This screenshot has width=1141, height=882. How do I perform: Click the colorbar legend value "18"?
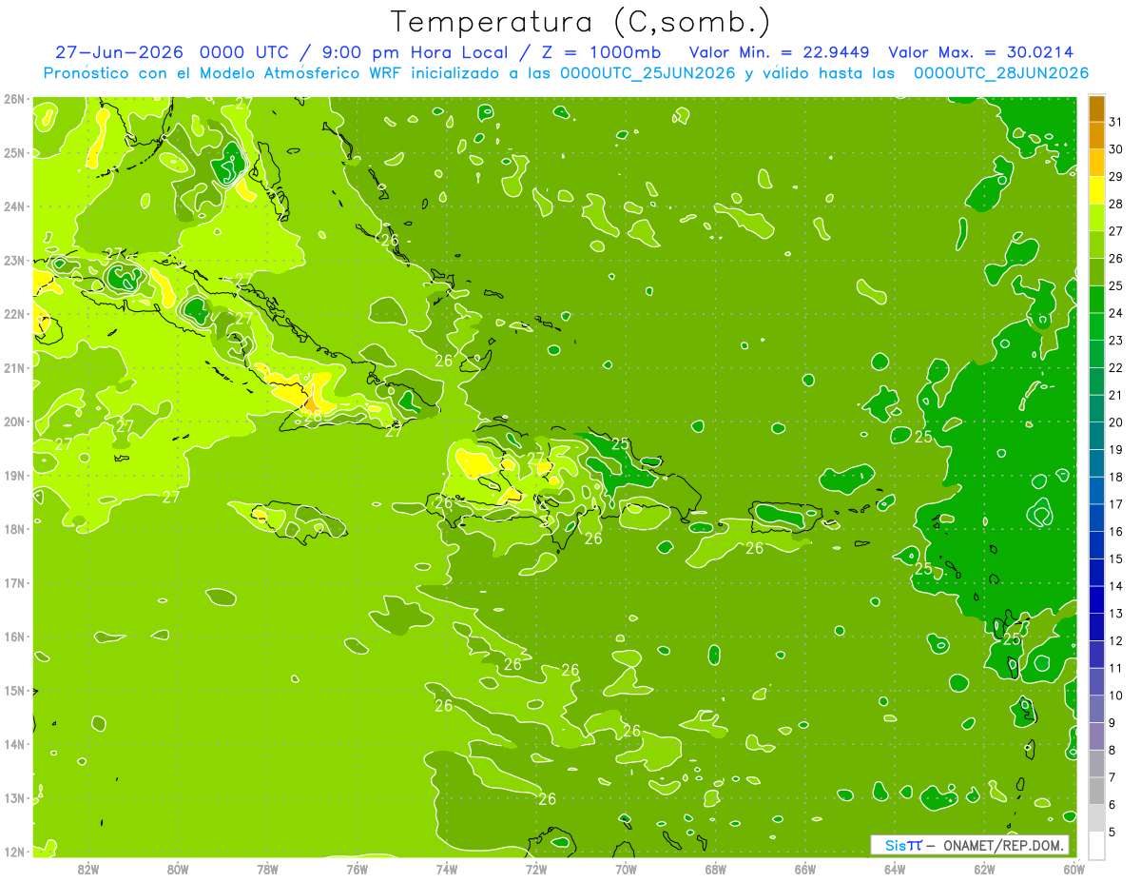(1116, 477)
